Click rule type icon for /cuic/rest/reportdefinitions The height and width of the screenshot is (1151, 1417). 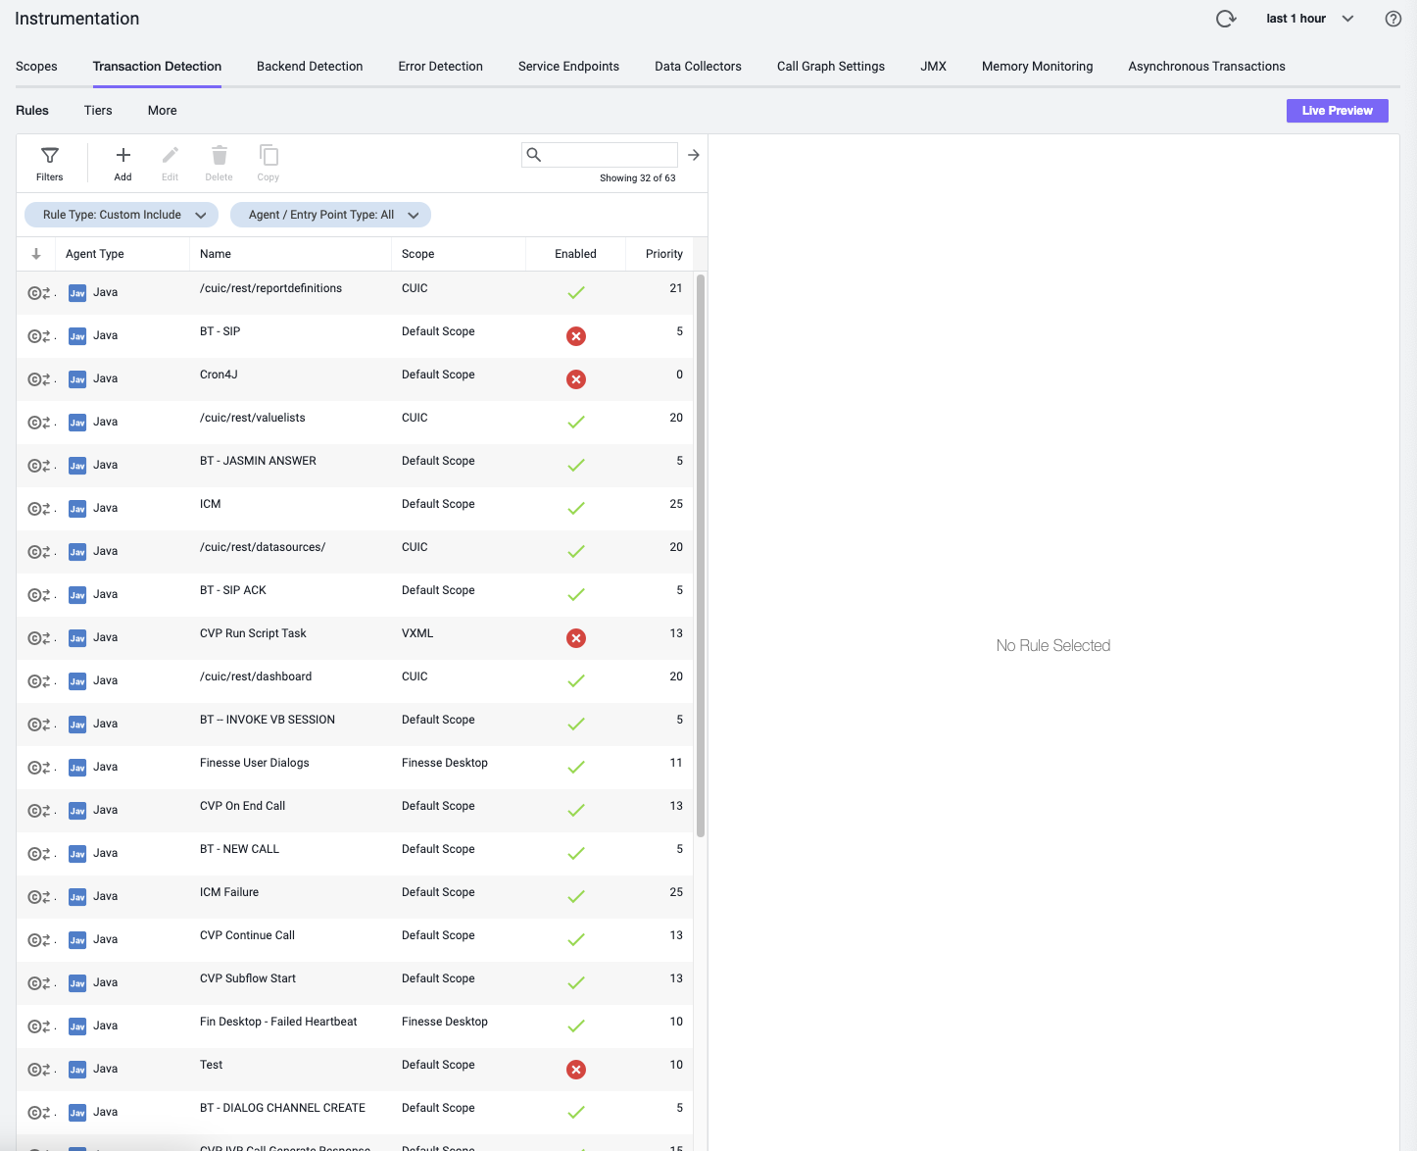coord(39,293)
